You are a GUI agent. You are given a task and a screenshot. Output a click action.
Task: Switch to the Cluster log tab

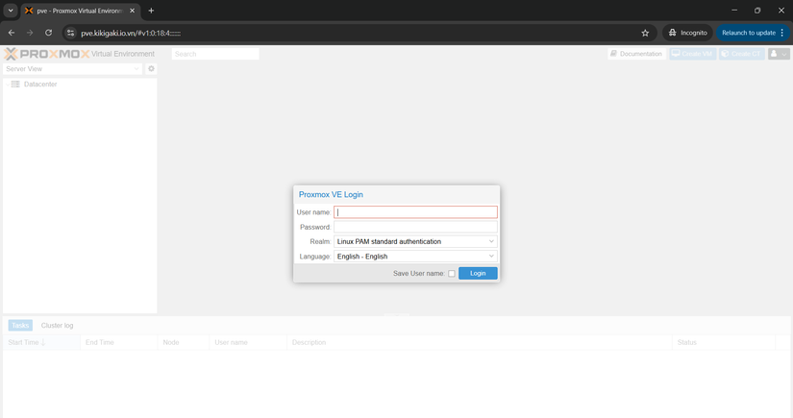(57, 326)
